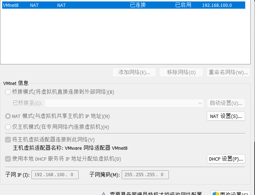Viewport: 255px width, 195px height.
Task: Select the NAT 模式 radio button
Action: [x=8, y=116]
